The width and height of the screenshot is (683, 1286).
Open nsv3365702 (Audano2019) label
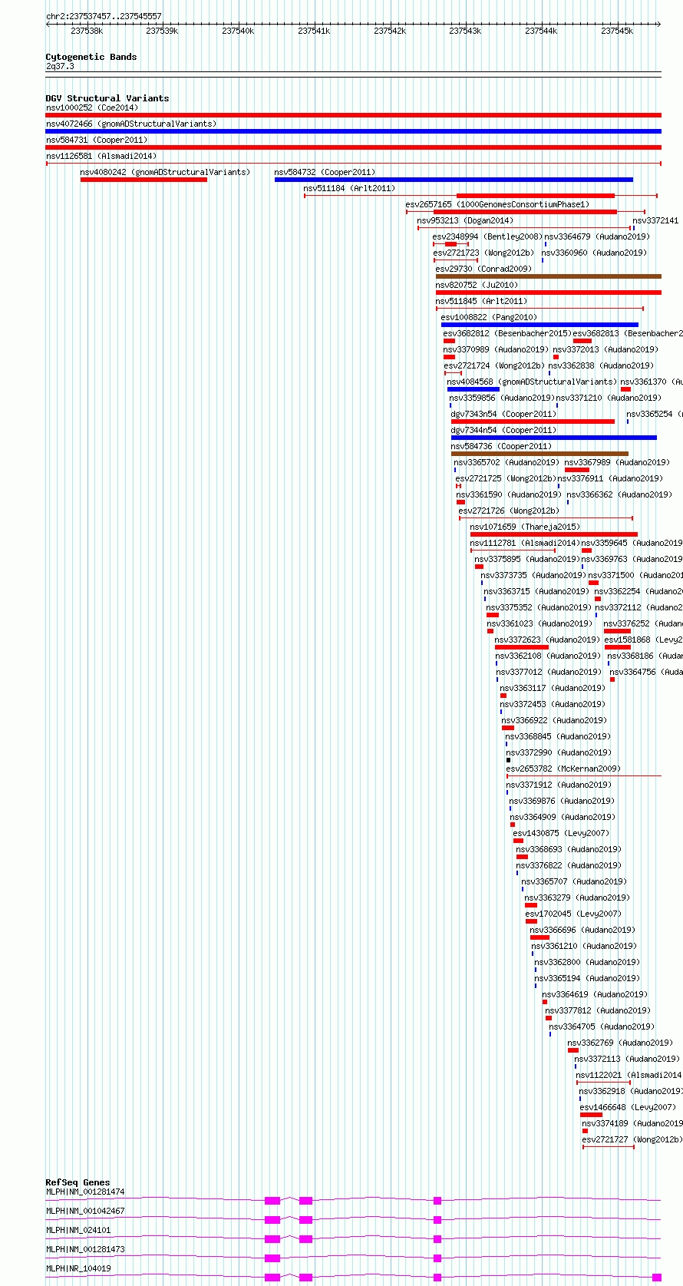(506, 462)
